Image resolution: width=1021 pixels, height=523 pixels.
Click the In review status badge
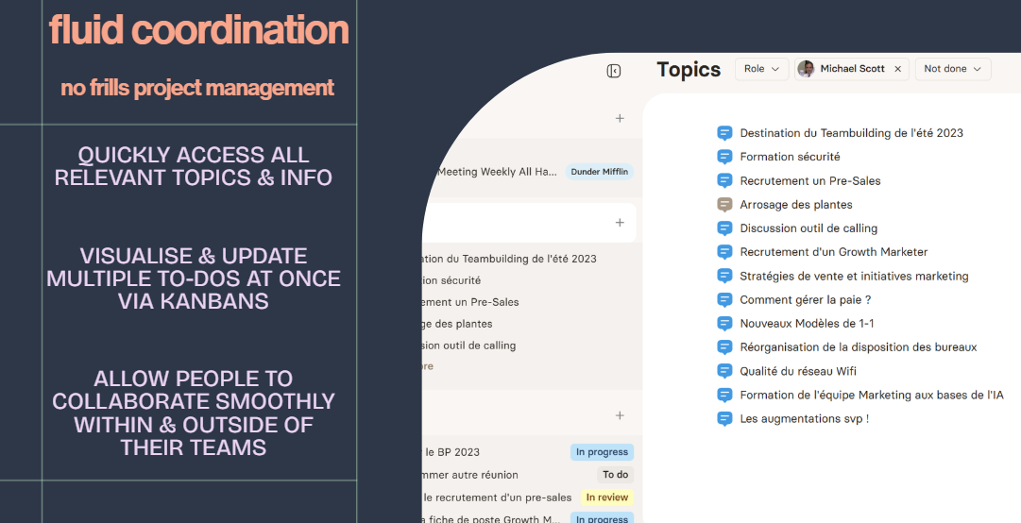tap(604, 498)
